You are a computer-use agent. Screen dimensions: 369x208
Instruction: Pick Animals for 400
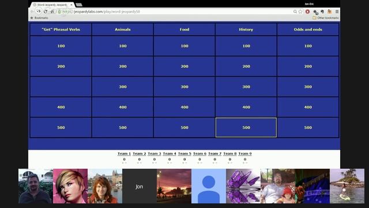pyautogui.click(x=123, y=107)
